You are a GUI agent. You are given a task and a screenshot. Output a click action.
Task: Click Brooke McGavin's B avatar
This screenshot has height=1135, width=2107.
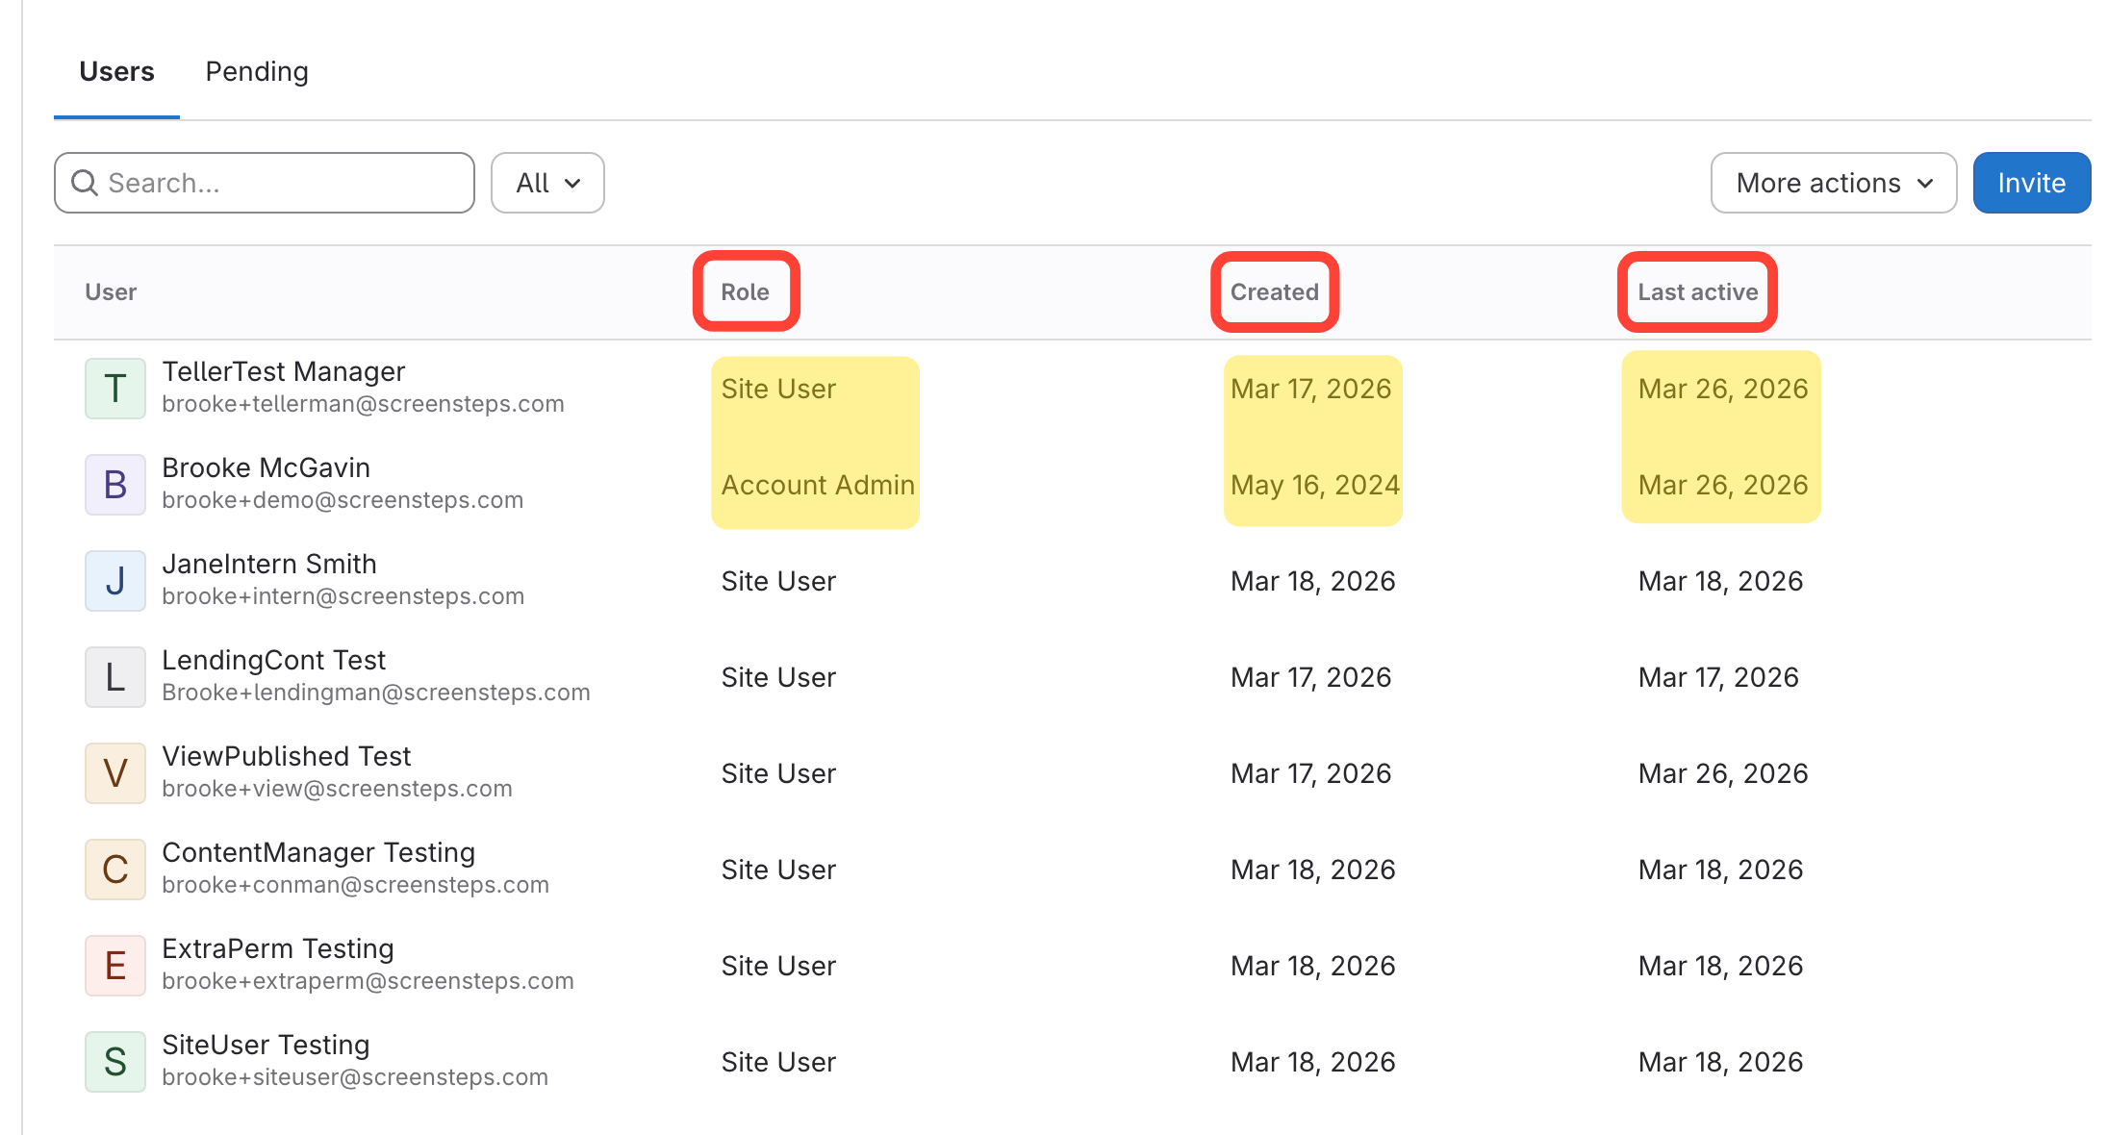coord(115,485)
